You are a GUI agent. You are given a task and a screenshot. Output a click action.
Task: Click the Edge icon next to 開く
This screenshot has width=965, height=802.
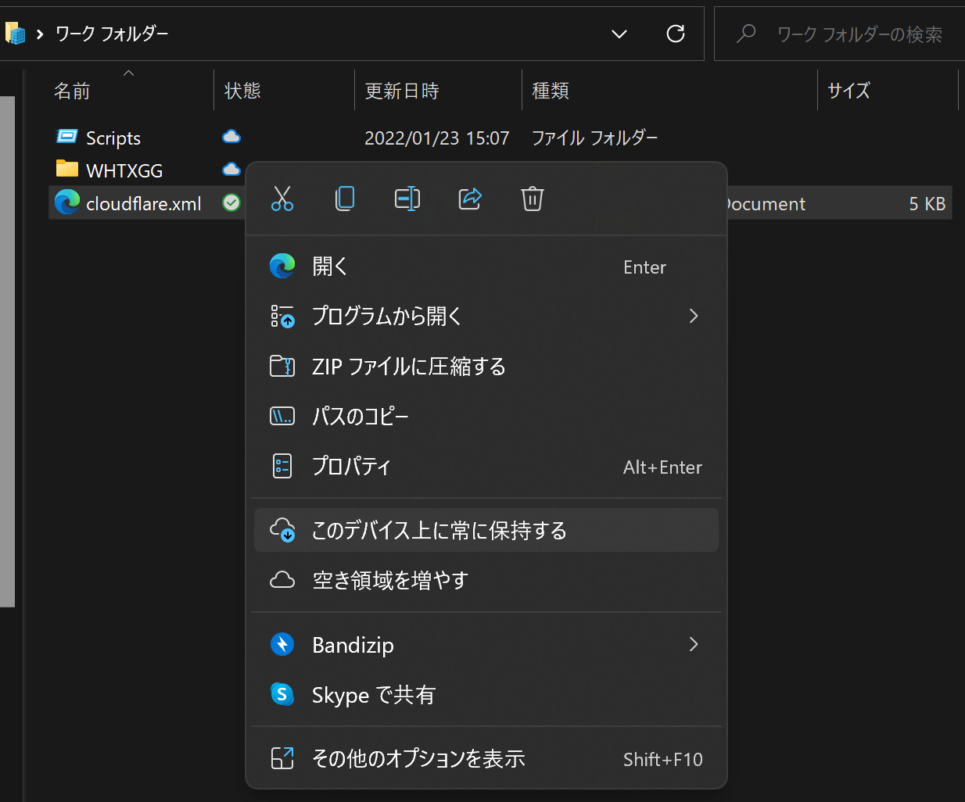tap(282, 267)
